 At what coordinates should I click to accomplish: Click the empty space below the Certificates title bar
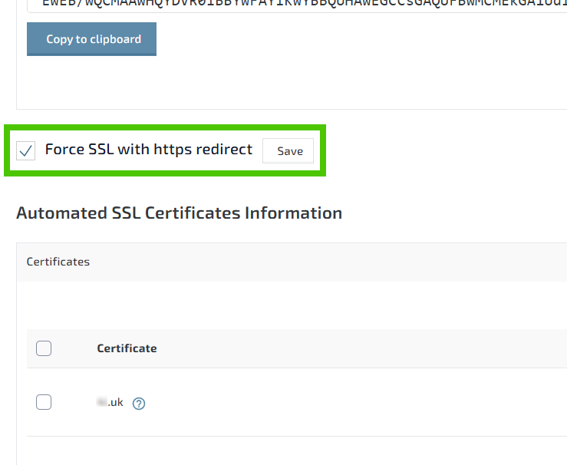click(x=292, y=305)
